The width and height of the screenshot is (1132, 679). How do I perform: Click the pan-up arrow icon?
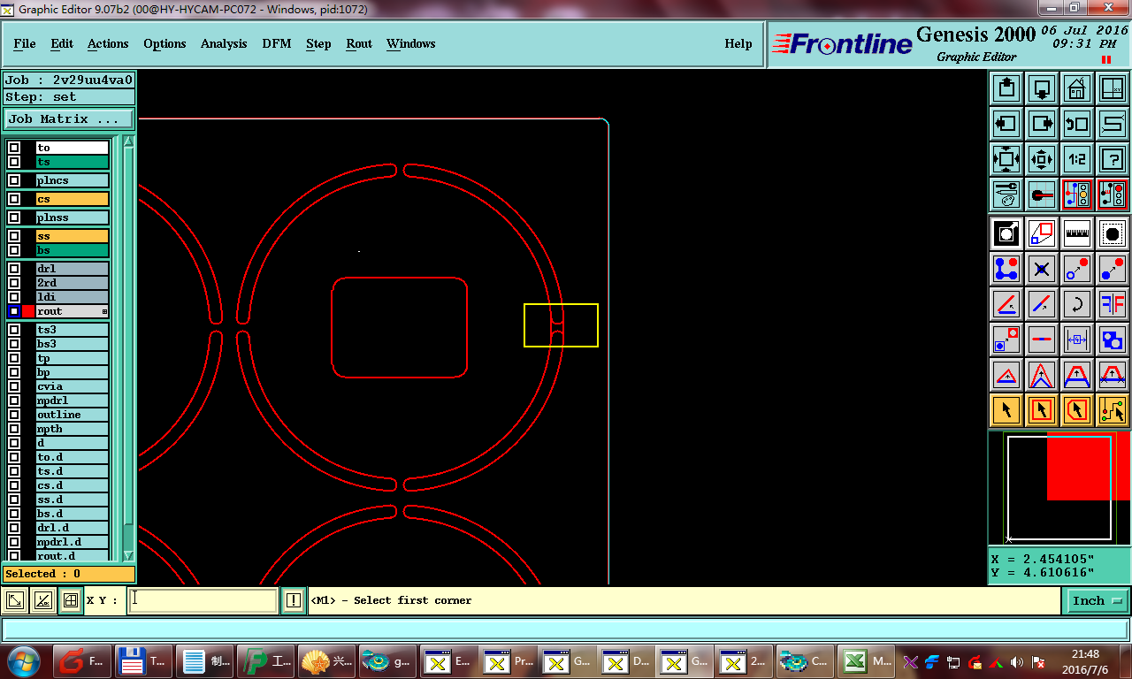(x=1006, y=88)
